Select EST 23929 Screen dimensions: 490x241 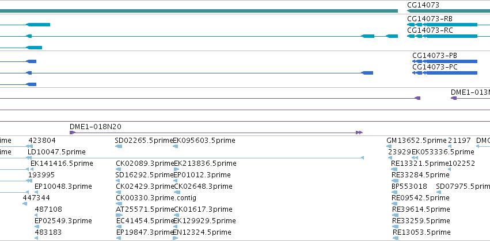pos(400,152)
